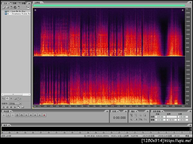Click Zoom In Horizontally icon
The image size is (193, 144).
(131, 115)
